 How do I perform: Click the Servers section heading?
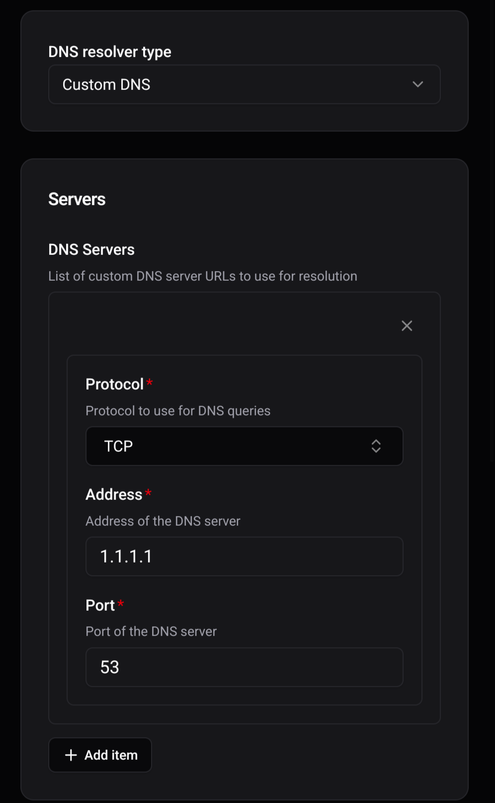77,199
